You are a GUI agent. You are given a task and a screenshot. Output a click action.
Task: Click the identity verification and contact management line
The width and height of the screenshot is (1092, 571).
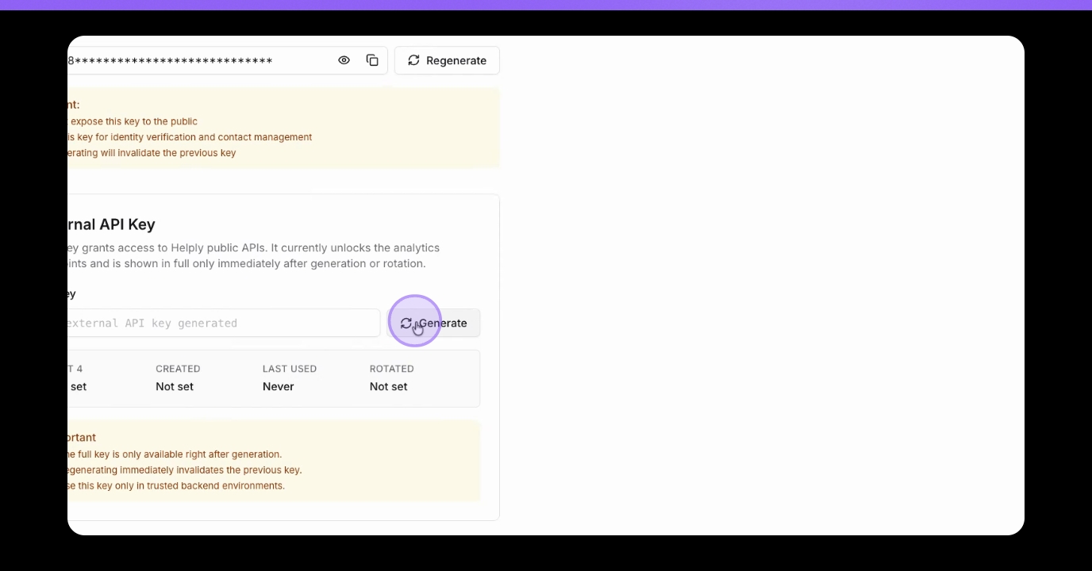tap(190, 137)
